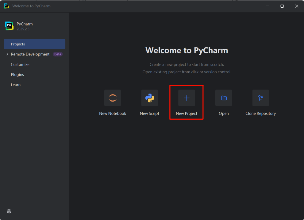The width and height of the screenshot is (304, 220).
Task: Switch to the Customize tab
Action: [20, 64]
